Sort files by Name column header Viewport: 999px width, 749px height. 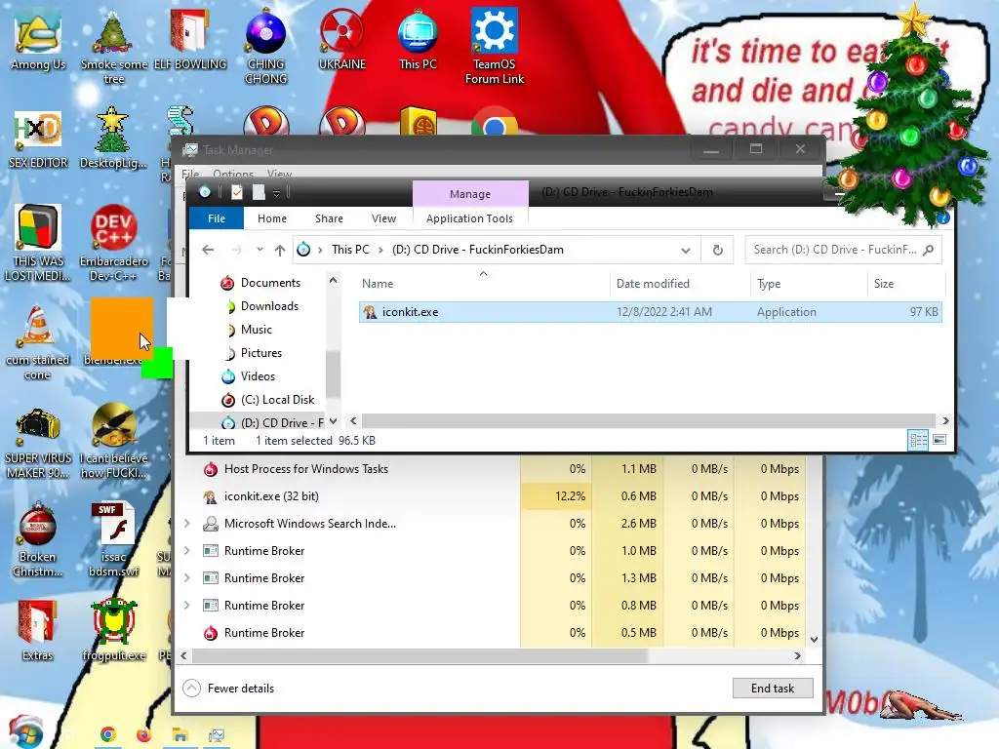483,284
